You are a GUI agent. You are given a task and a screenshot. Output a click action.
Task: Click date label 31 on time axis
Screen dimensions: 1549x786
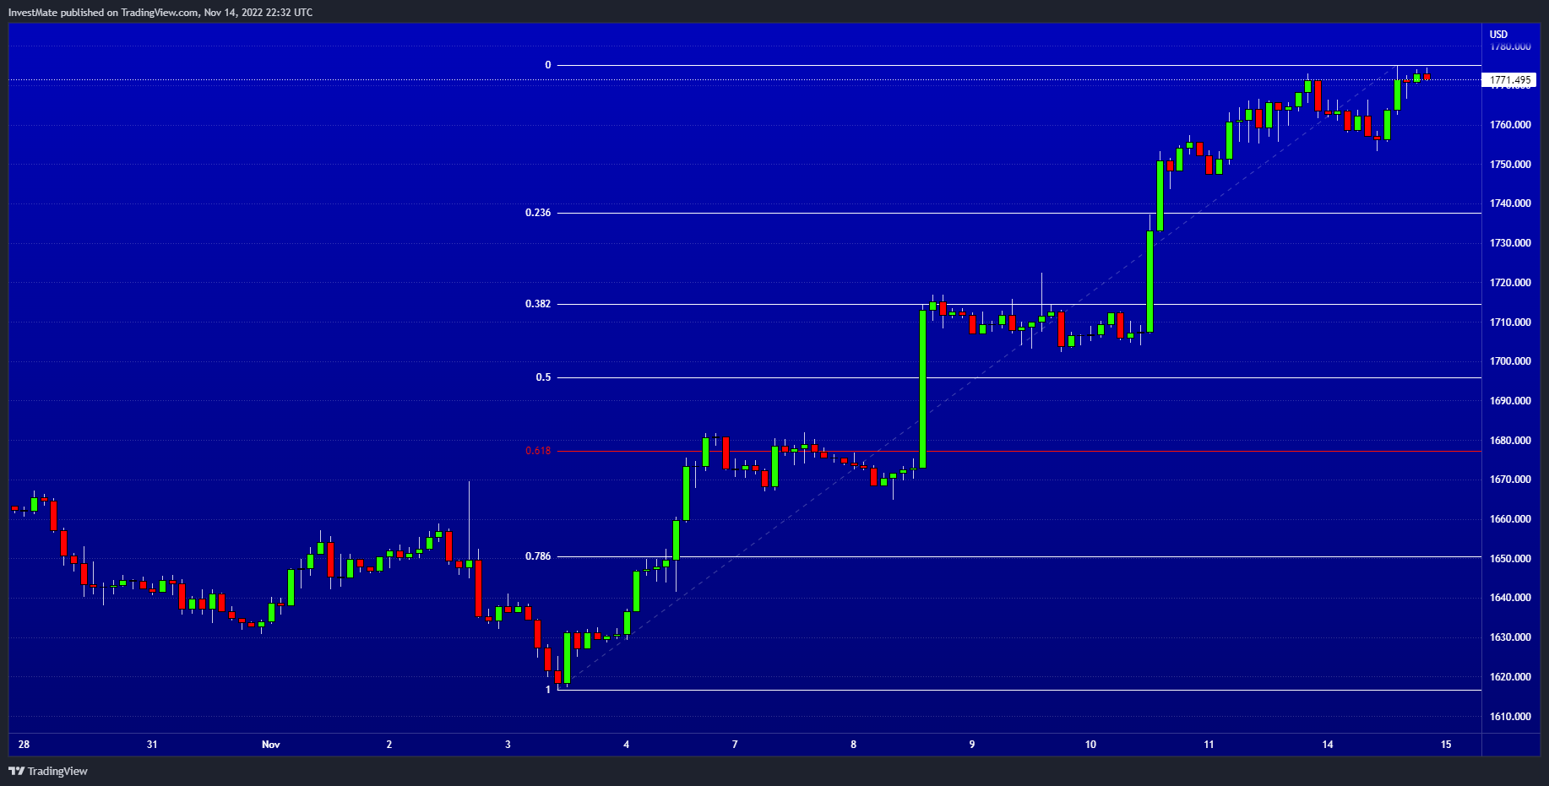(x=152, y=745)
